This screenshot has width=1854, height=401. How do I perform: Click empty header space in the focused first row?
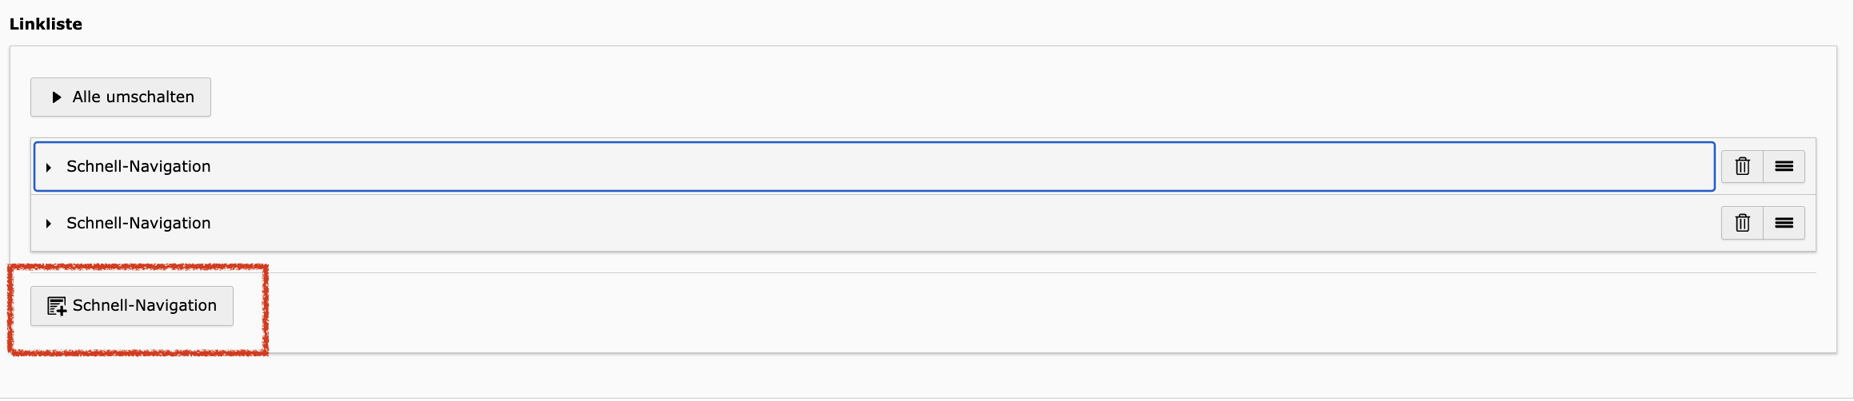coord(960,167)
